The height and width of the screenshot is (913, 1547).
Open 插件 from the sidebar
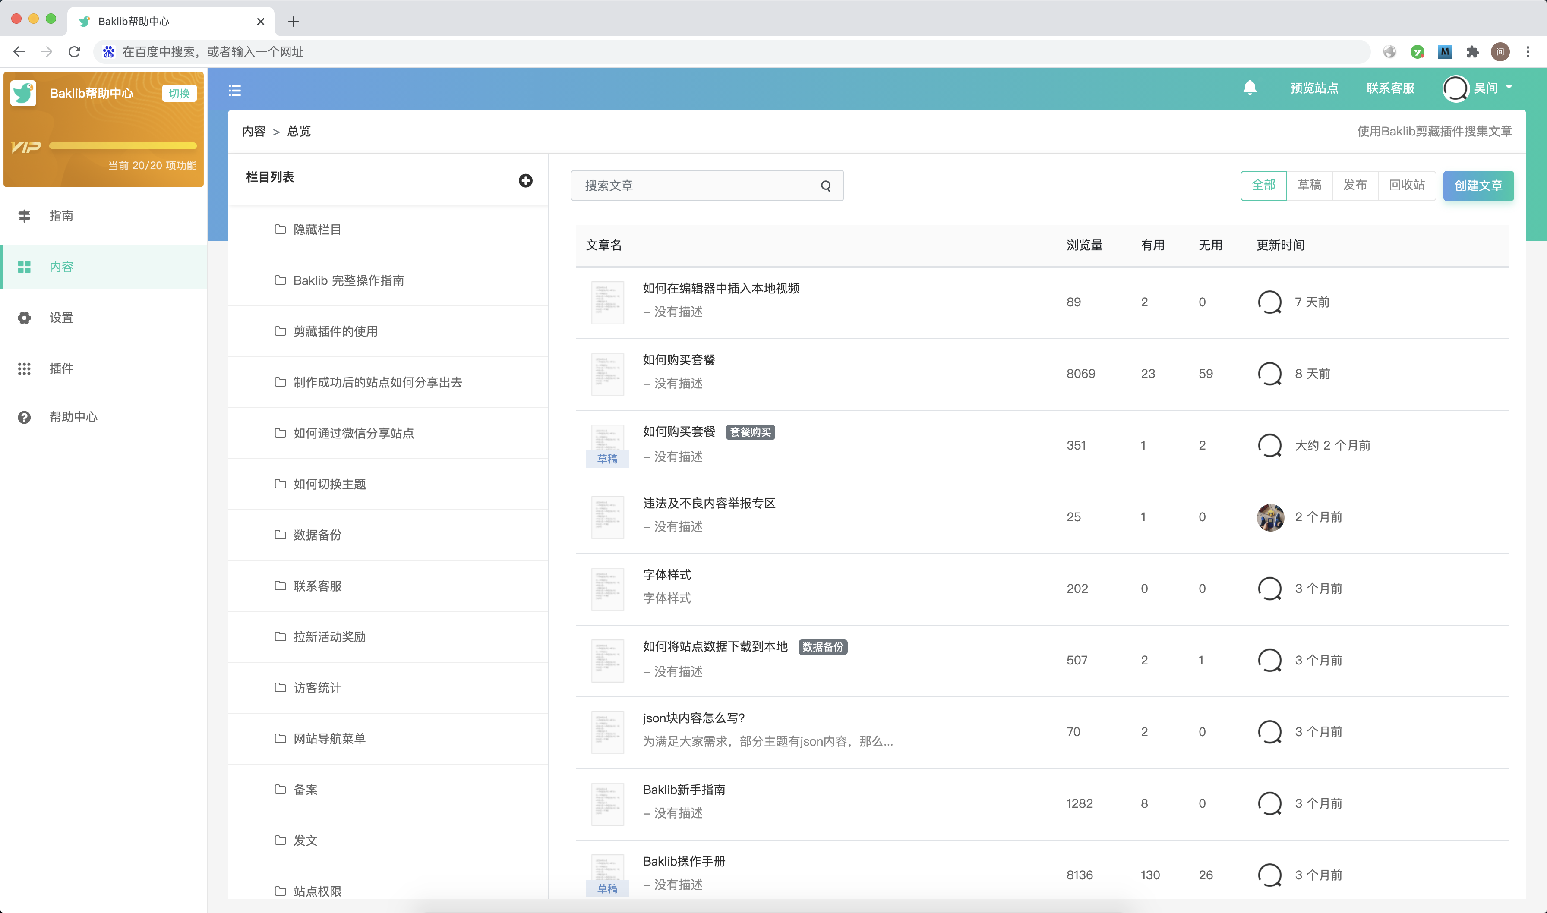pyautogui.click(x=61, y=368)
